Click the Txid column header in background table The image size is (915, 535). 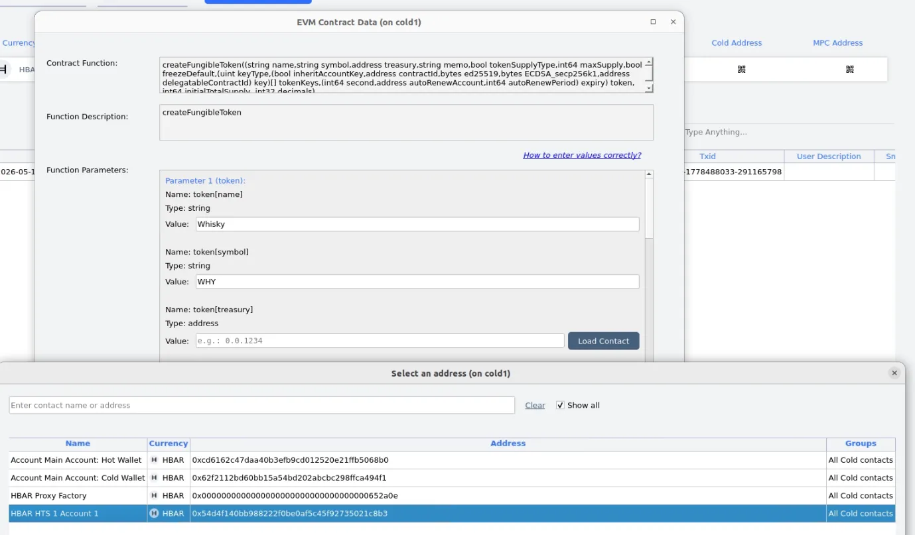pyautogui.click(x=707, y=156)
